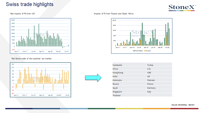Click the 'China' table cell
The height and width of the screenshot is (113, 202).
(x=130, y=68)
